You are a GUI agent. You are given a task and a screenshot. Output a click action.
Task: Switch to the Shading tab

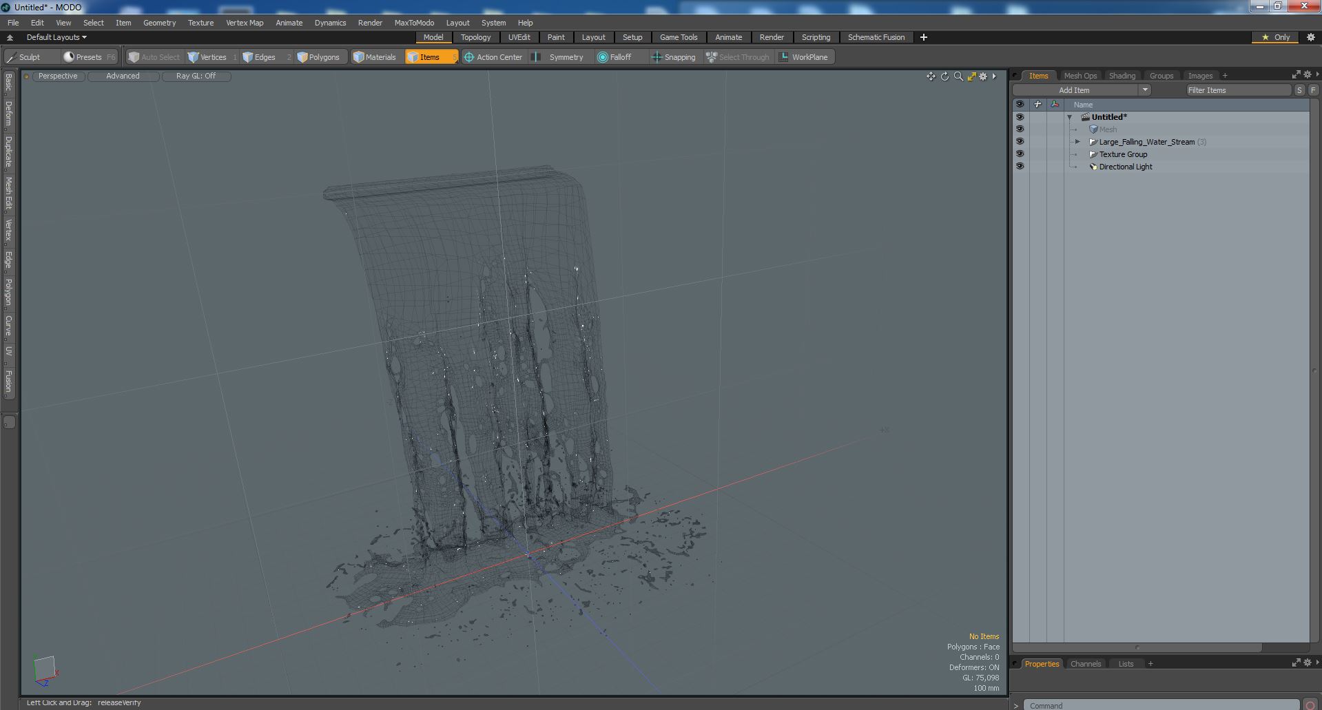click(1122, 76)
